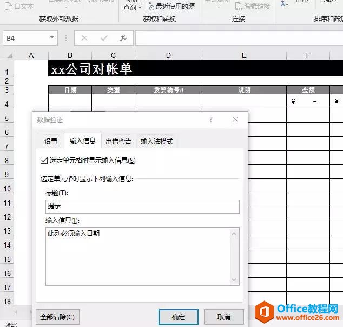Click the text area scroll down arrow

click(x=234, y=280)
